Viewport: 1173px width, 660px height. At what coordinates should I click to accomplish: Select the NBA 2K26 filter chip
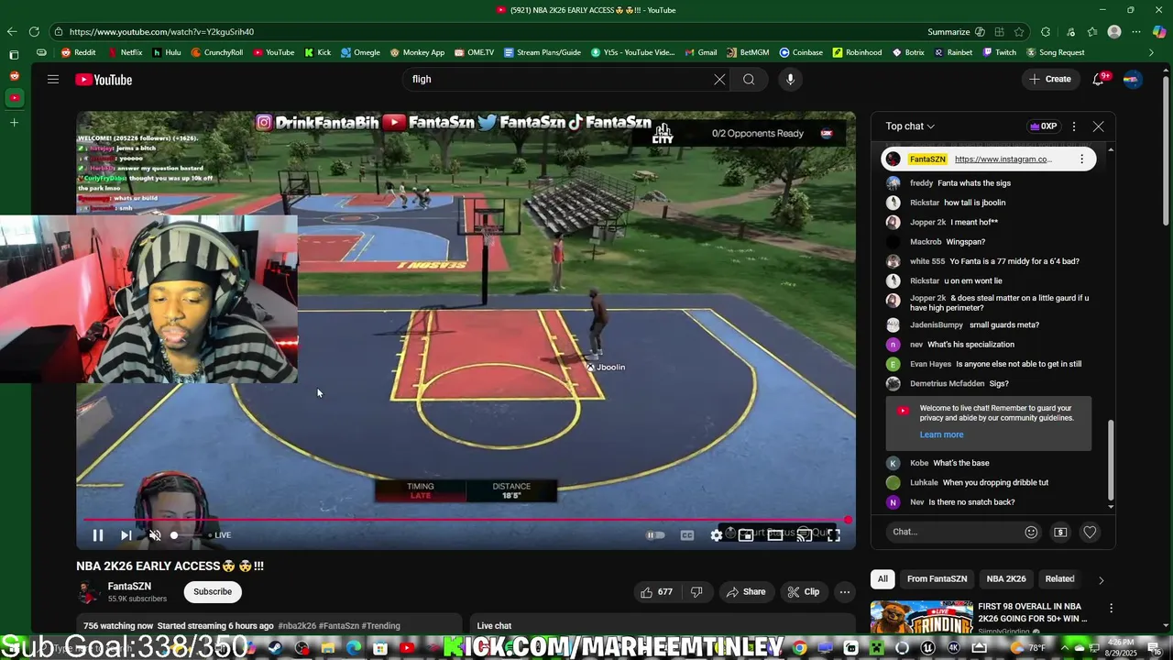1006,579
